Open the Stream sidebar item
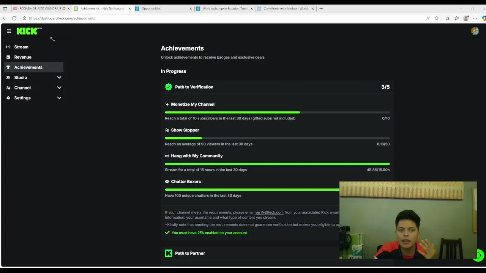This screenshot has height=273, width=486. pos(34,47)
